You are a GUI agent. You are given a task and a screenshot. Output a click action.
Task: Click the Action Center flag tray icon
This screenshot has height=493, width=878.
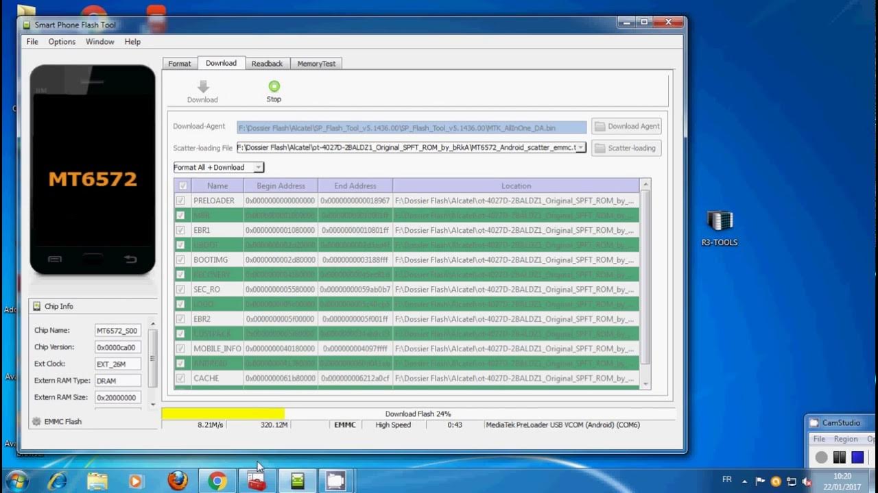761,481
